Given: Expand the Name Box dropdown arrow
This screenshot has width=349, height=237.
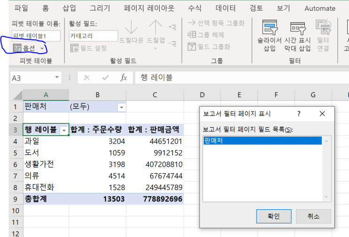Looking at the screenshot, I should click(57, 77).
